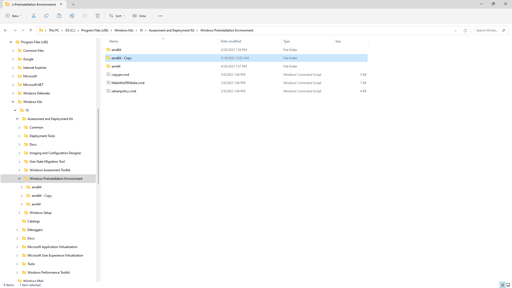The height and width of the screenshot is (288, 512).
Task: Click the Paste clipboard icon
Action: [59, 16]
